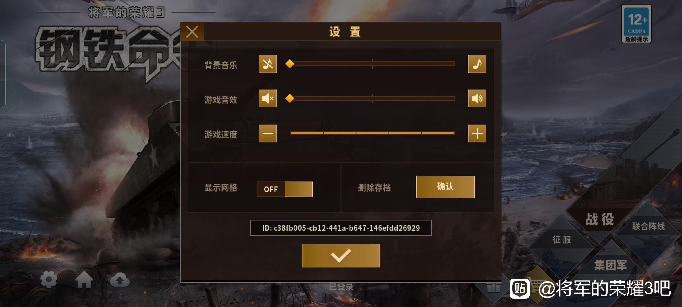682x307 pixels.
Task: Click 确认 to delete save data
Action: pyautogui.click(x=445, y=187)
